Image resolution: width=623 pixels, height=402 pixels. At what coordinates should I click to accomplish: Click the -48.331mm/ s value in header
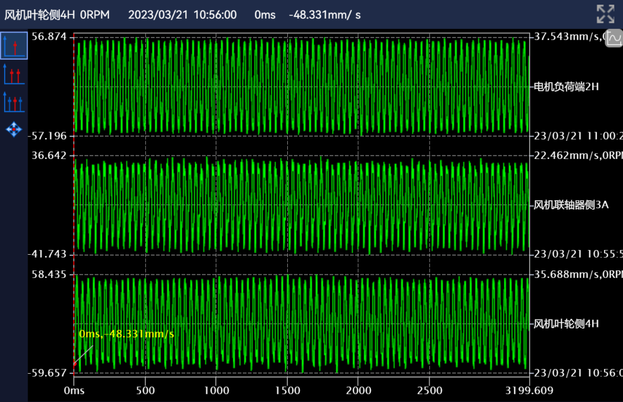click(324, 14)
